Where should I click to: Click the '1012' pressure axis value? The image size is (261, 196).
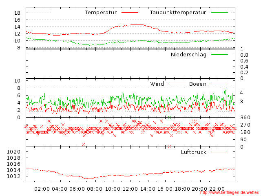pos(13,176)
